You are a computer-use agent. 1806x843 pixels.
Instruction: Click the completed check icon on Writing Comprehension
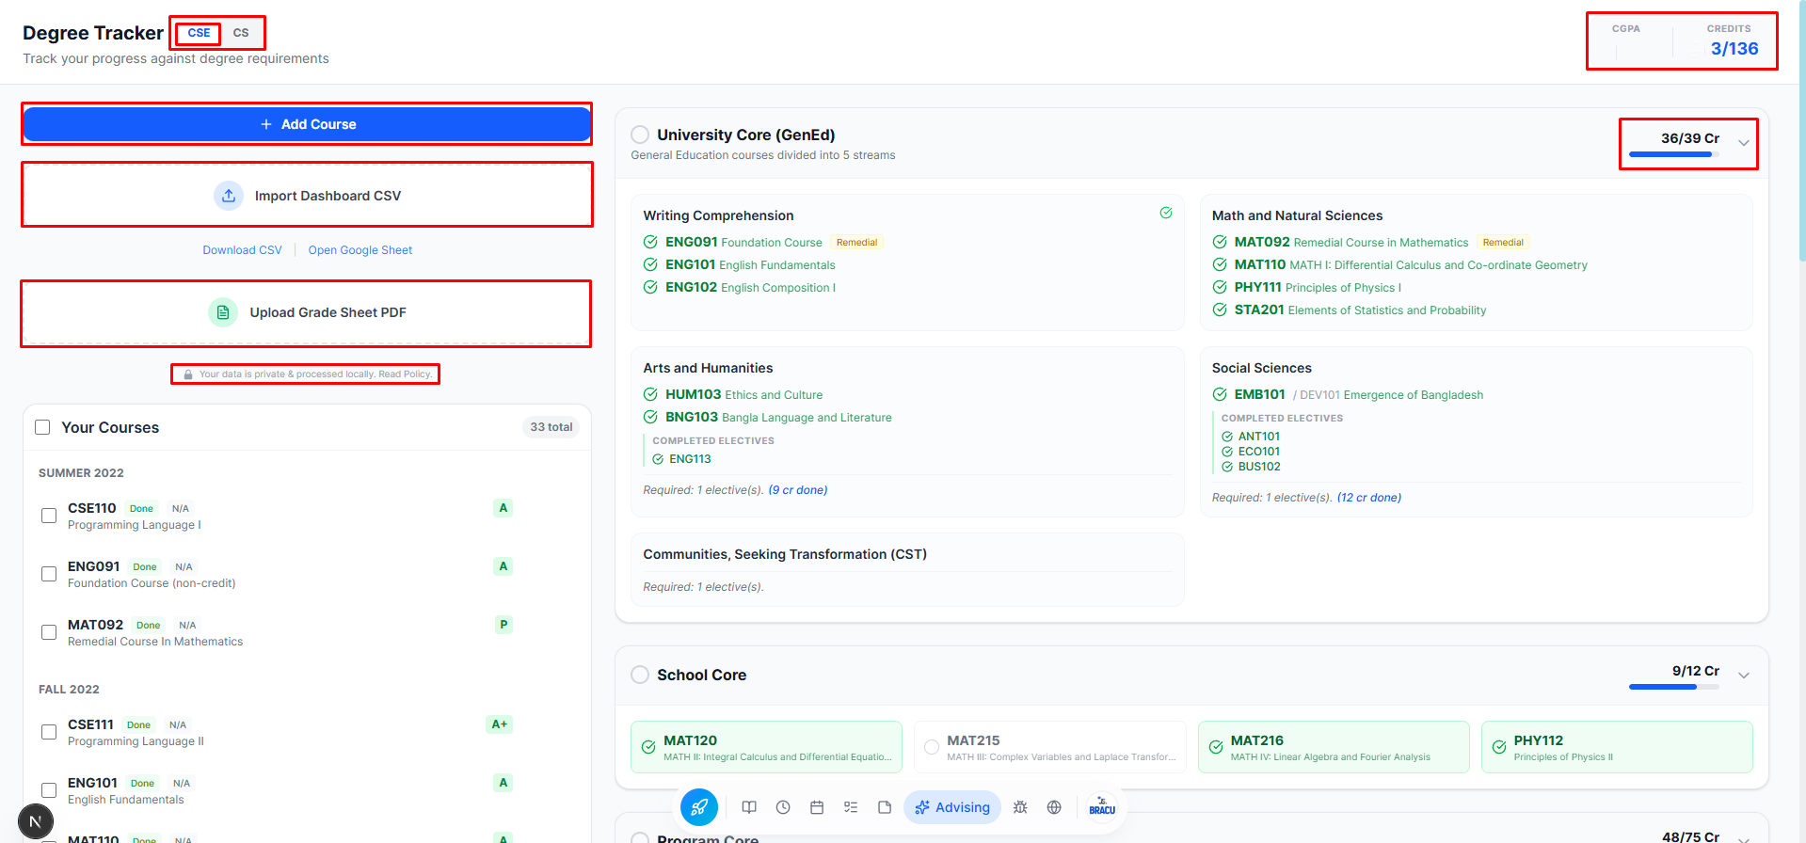1166,213
